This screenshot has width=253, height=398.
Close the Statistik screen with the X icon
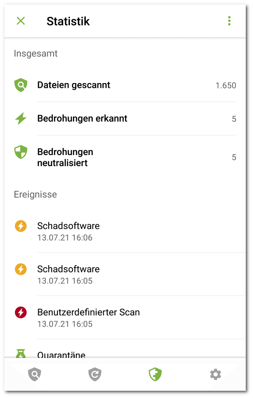tap(21, 21)
